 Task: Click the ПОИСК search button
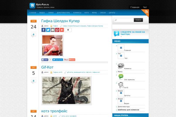[x=138, y=20]
